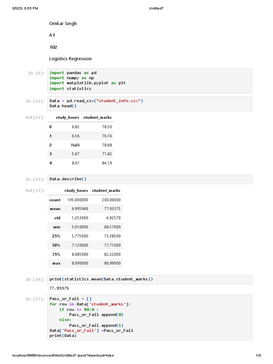273x364 pixels.
Task: Click the Untitled7 page title
Action: coord(156,9)
